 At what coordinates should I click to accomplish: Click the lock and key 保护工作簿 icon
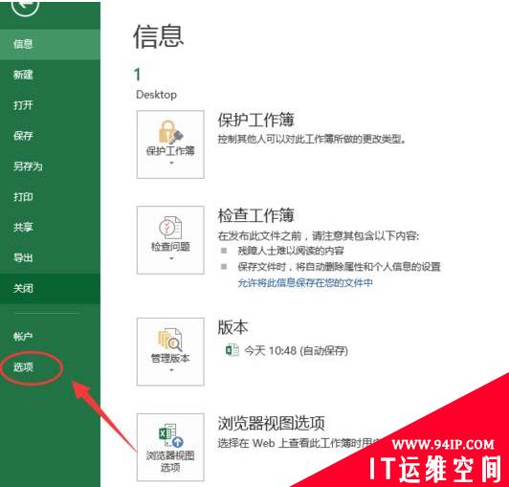(x=170, y=131)
